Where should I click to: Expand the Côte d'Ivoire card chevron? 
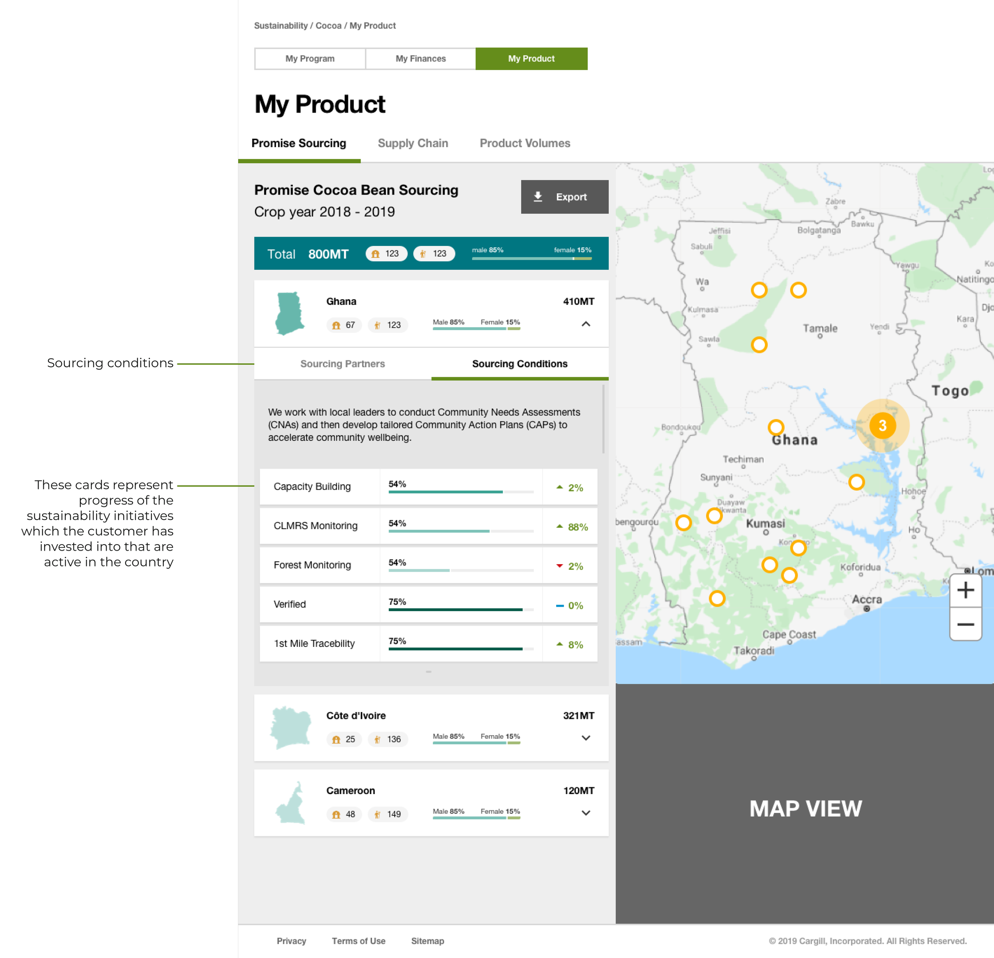pos(586,738)
